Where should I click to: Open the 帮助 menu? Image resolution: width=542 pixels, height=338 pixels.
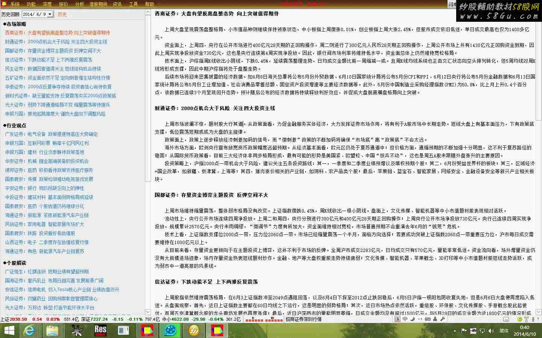[149, 4]
